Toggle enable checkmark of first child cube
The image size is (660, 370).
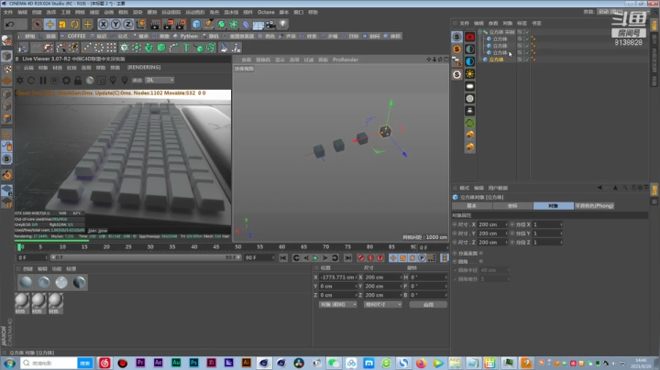click(x=526, y=38)
